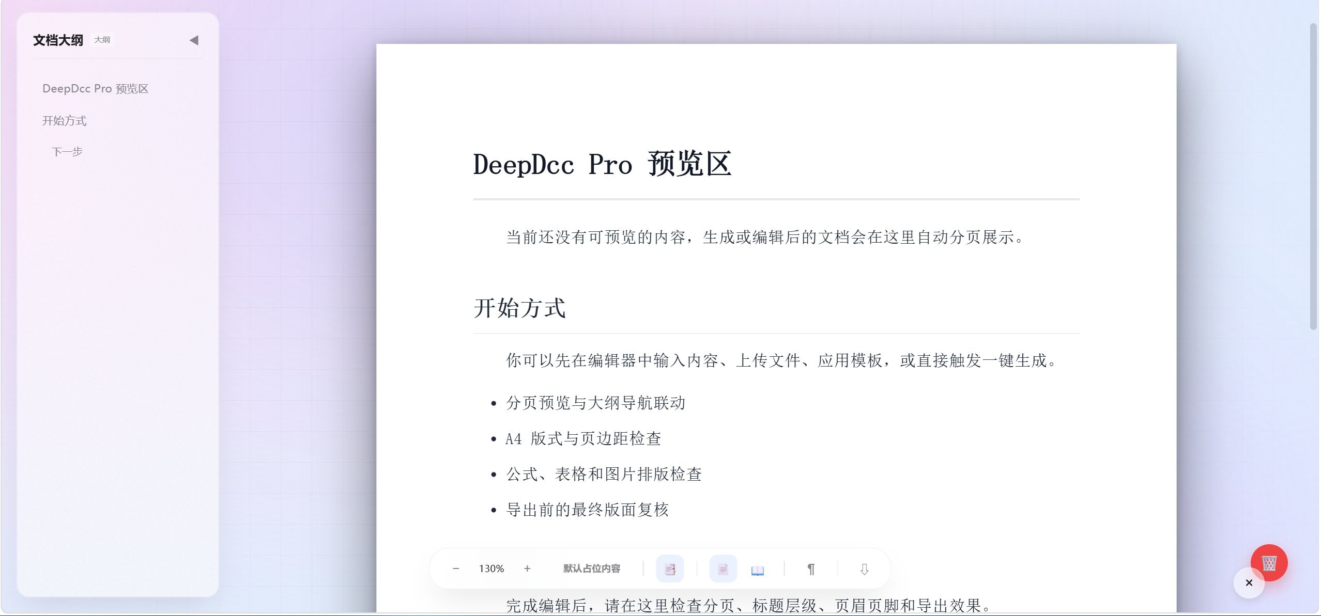Click the vertical scrollbar thumb
Image resolution: width=1321 pixels, height=616 pixels.
point(1313,176)
